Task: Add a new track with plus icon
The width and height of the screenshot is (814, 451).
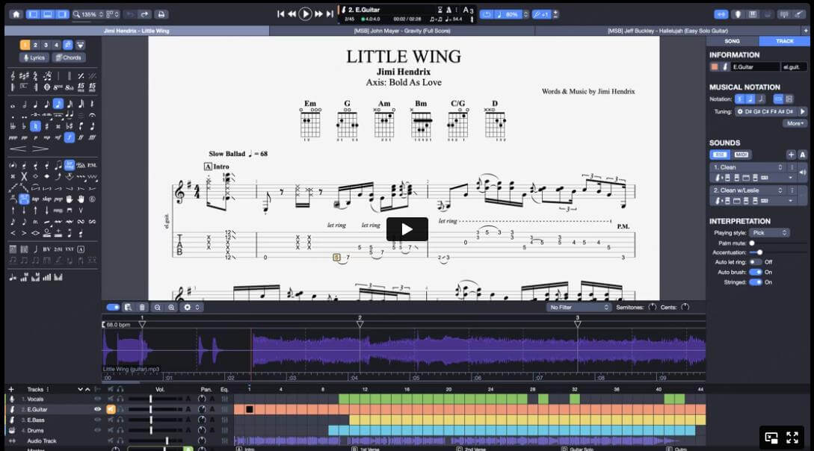Action: pos(11,389)
